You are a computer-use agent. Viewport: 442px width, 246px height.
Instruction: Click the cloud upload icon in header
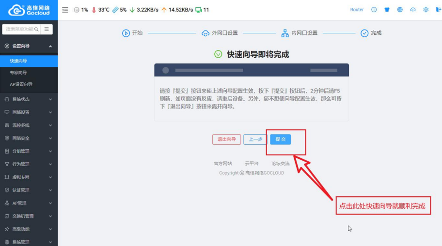(413, 10)
